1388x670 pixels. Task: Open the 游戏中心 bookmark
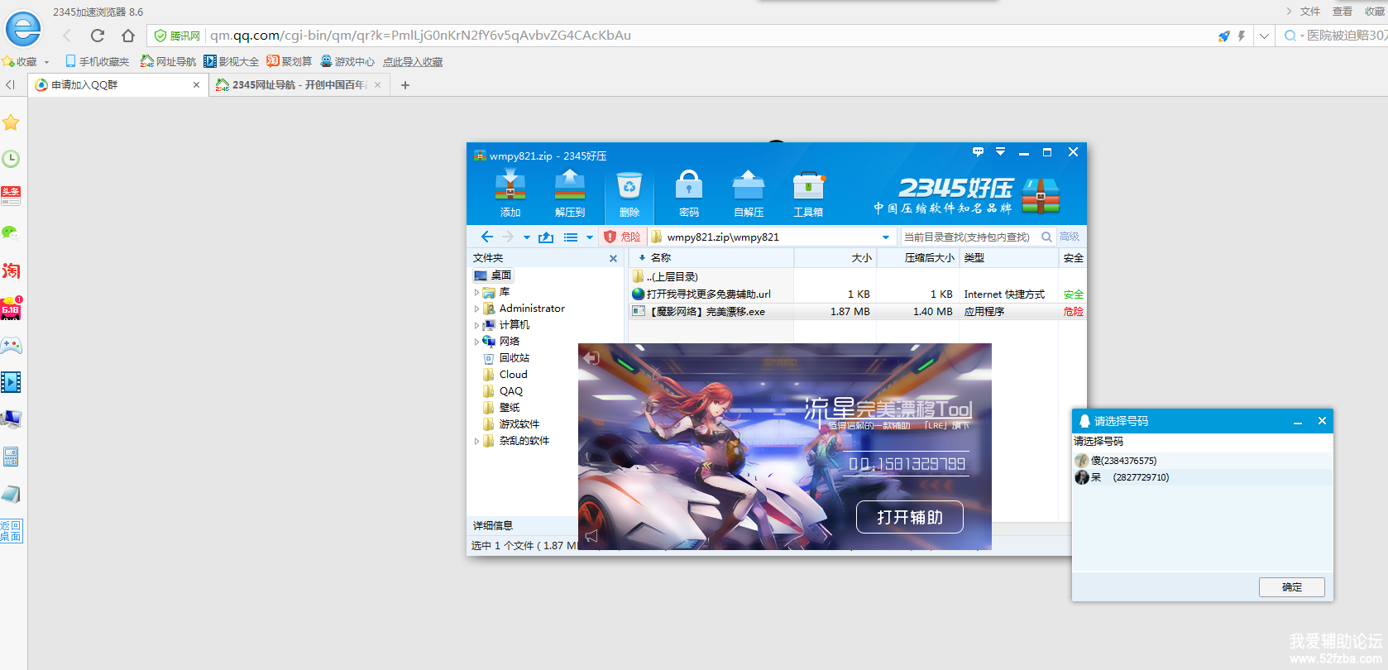pos(347,62)
